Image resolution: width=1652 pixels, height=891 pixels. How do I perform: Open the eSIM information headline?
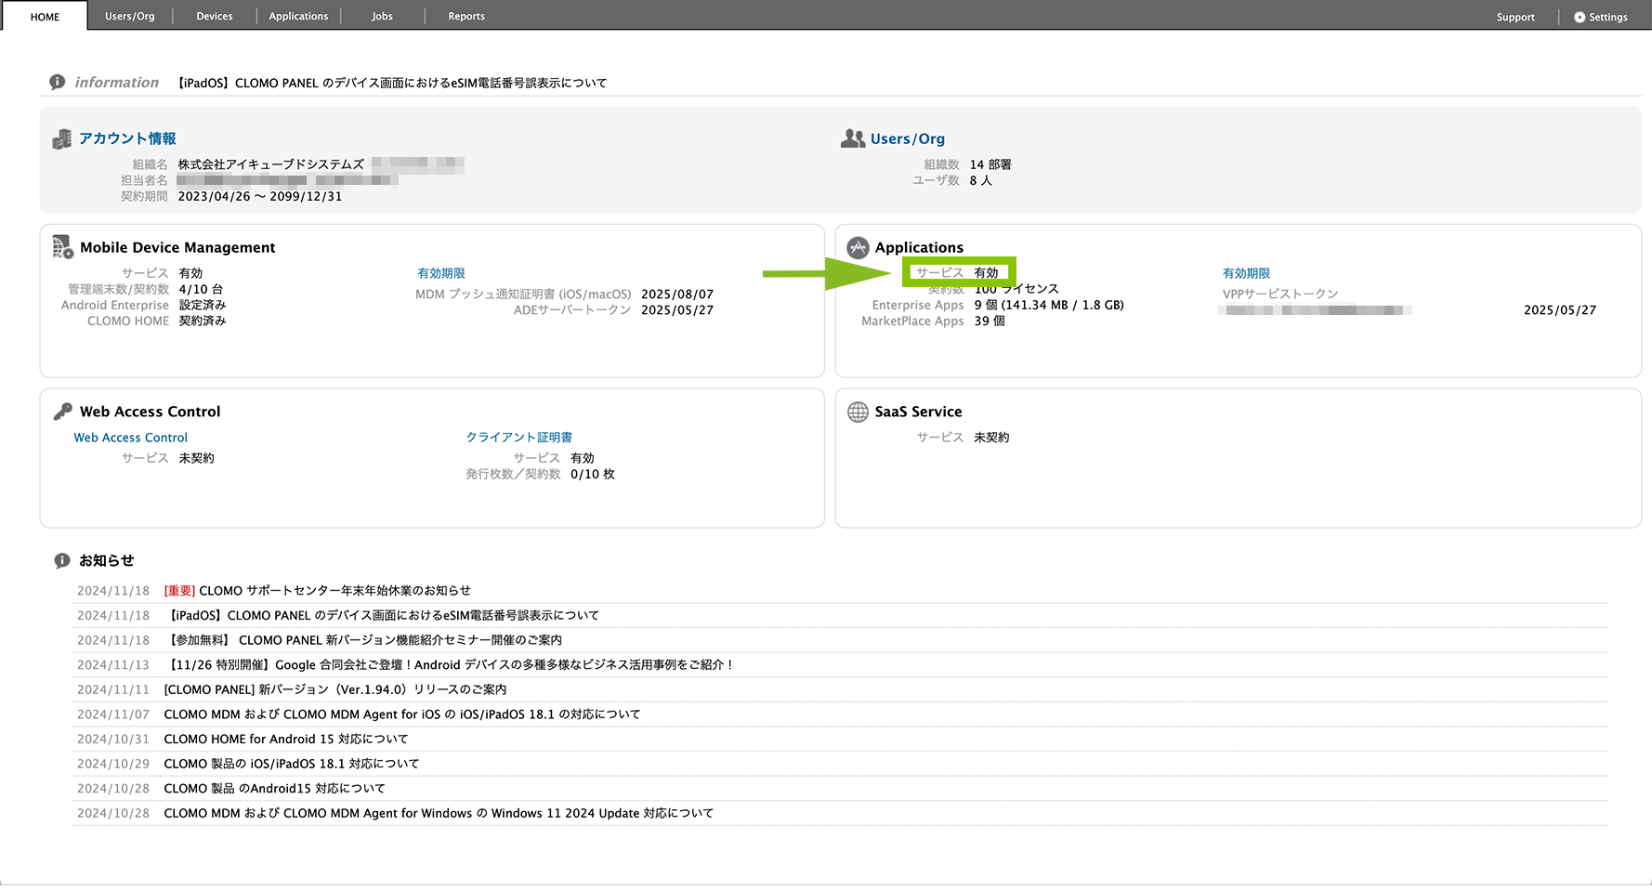point(391,83)
